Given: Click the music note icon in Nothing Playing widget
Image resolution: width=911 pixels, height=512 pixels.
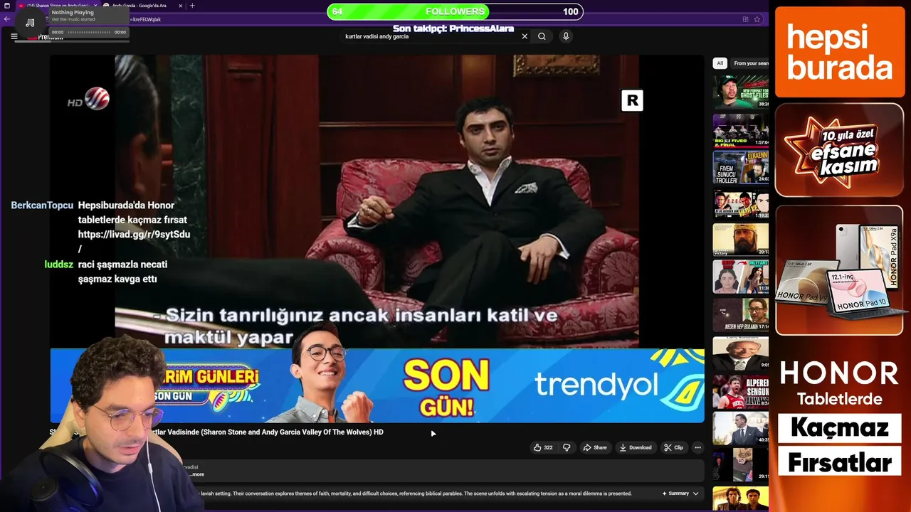Looking at the screenshot, I should [30, 22].
